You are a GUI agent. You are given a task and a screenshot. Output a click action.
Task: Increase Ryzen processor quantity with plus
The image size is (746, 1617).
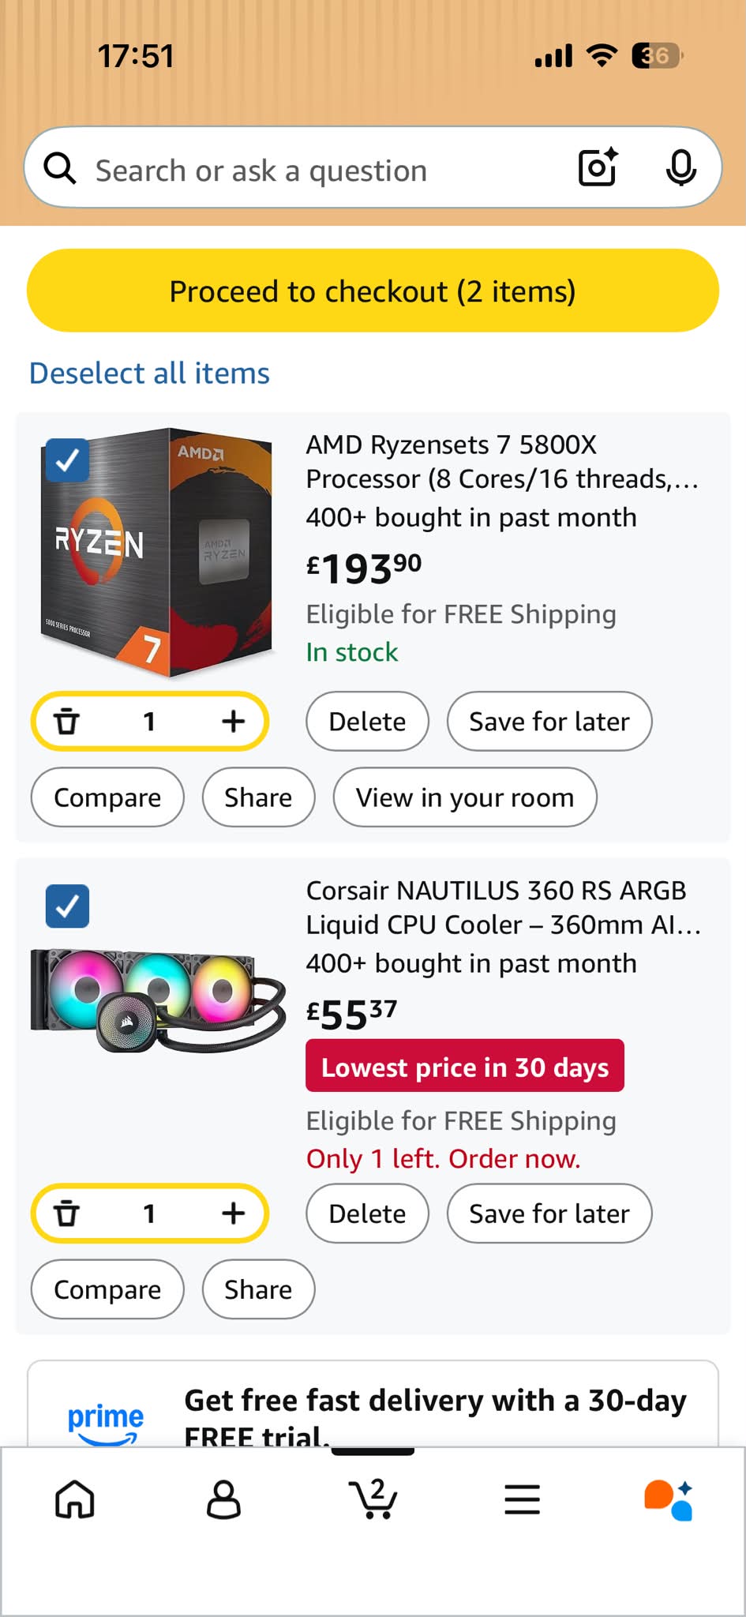click(x=233, y=721)
